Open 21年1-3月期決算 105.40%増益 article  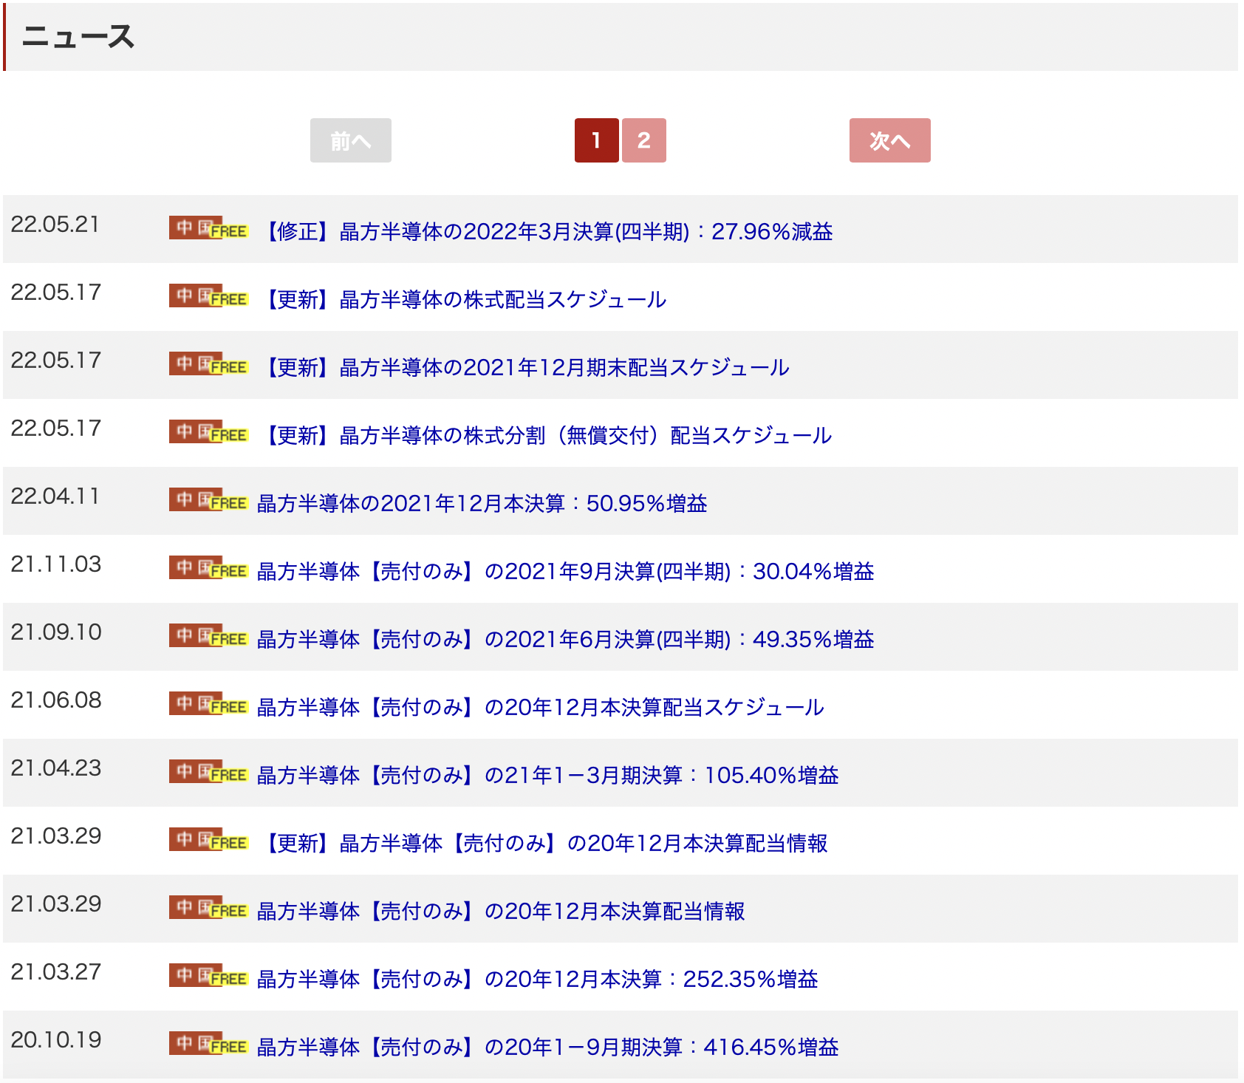click(548, 776)
